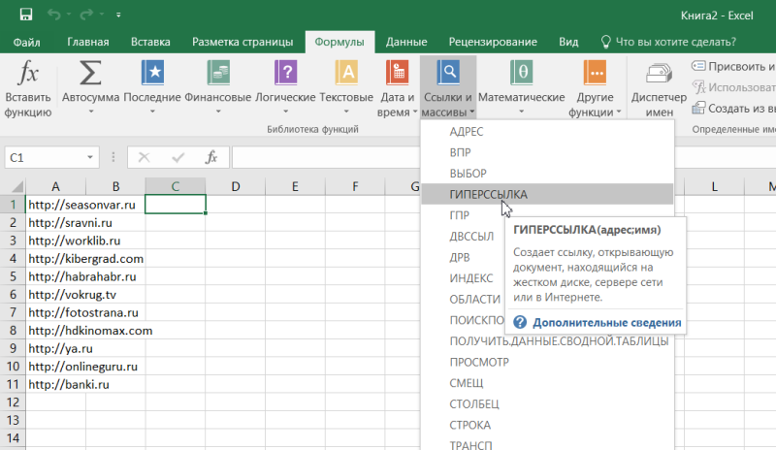
Task: Select column A header
Action: coord(55,186)
